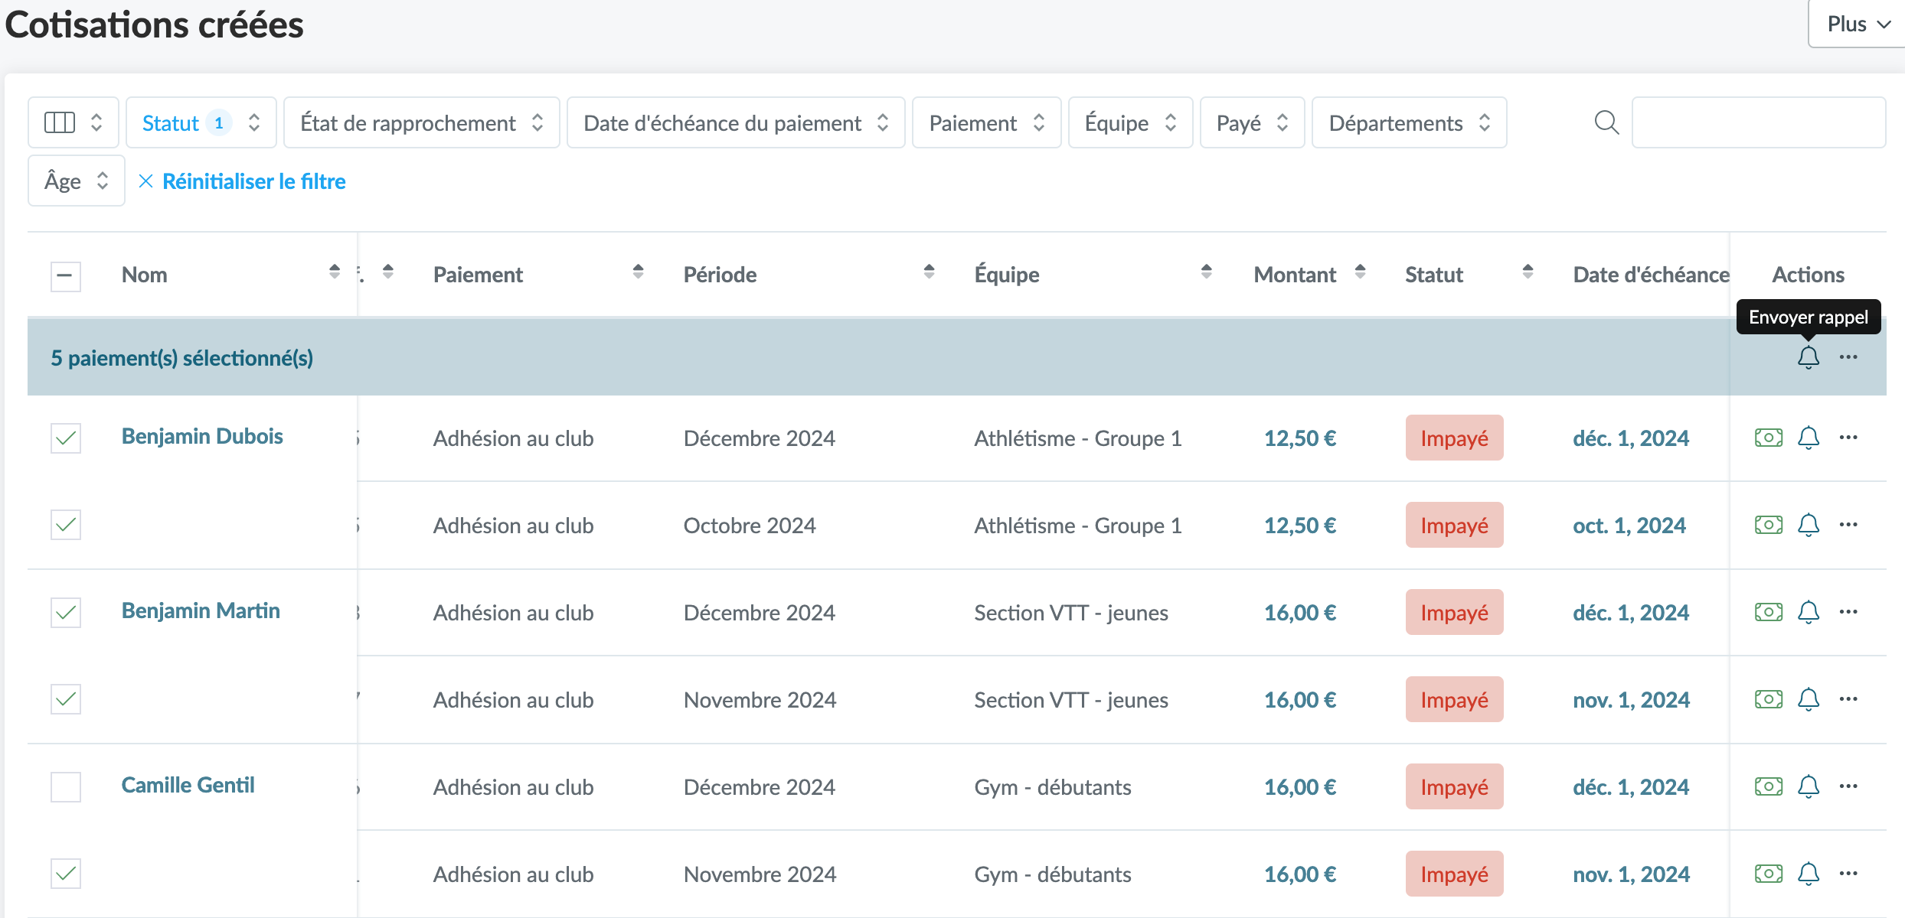Viewport: 1905px width, 918px height.
Task: Send reminder bell for Octobre 2024 row
Action: point(1808,525)
